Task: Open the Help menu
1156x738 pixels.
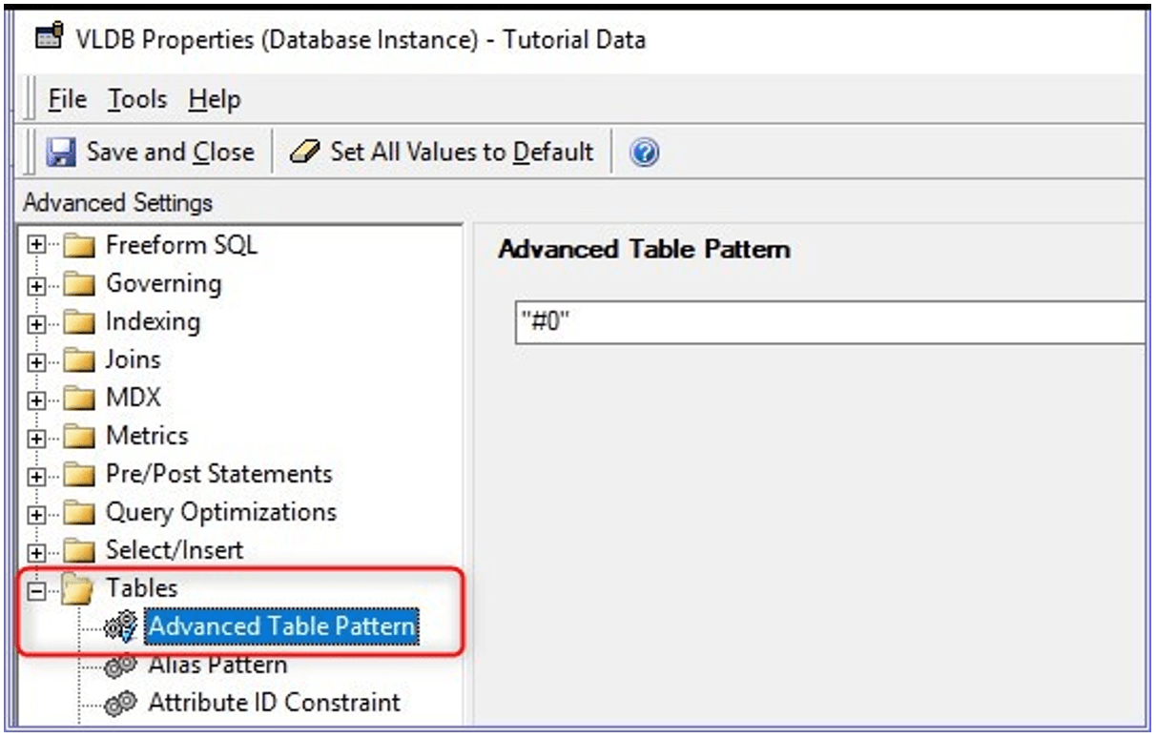Action: point(214,99)
